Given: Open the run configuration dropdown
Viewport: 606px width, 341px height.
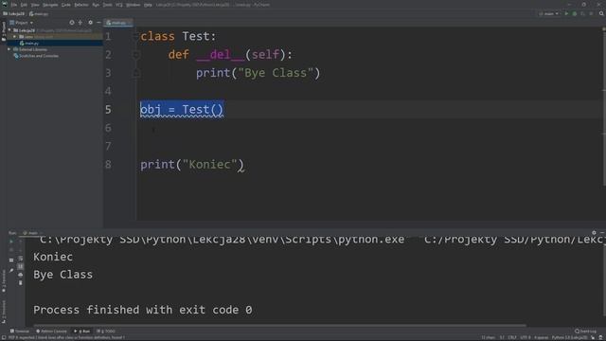Looking at the screenshot, I should 549,13.
